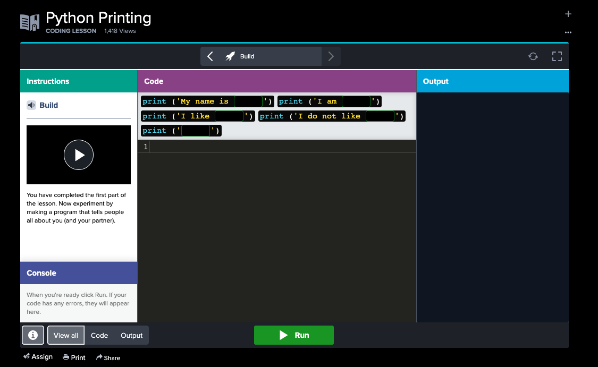Click the rocket Build icon

tap(230, 56)
